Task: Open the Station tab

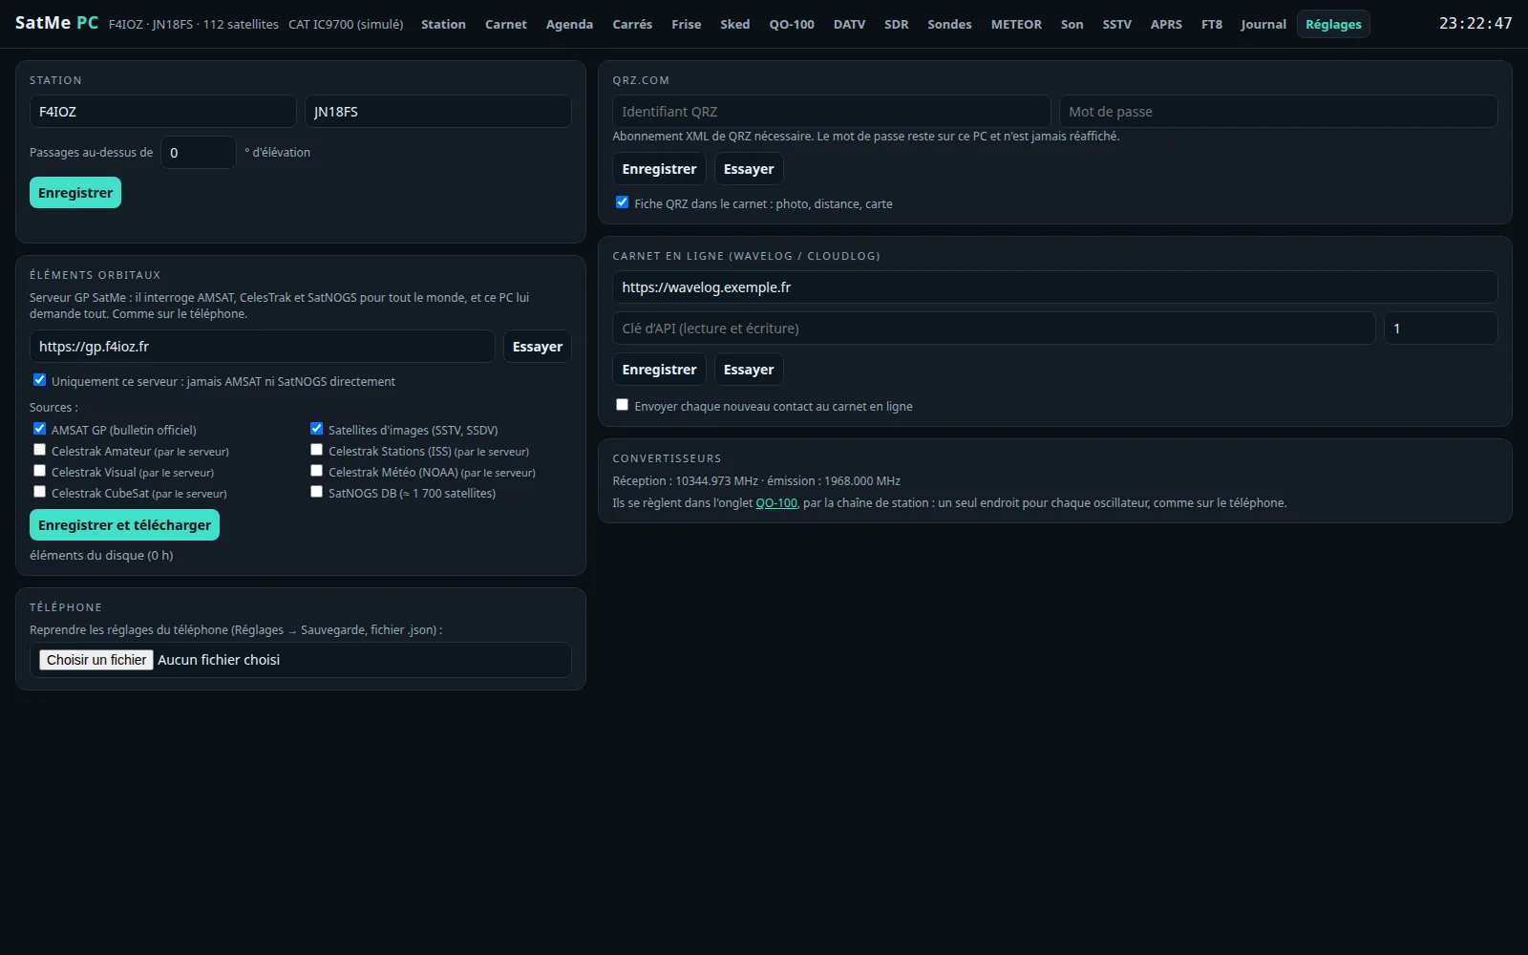Action: coord(443,24)
